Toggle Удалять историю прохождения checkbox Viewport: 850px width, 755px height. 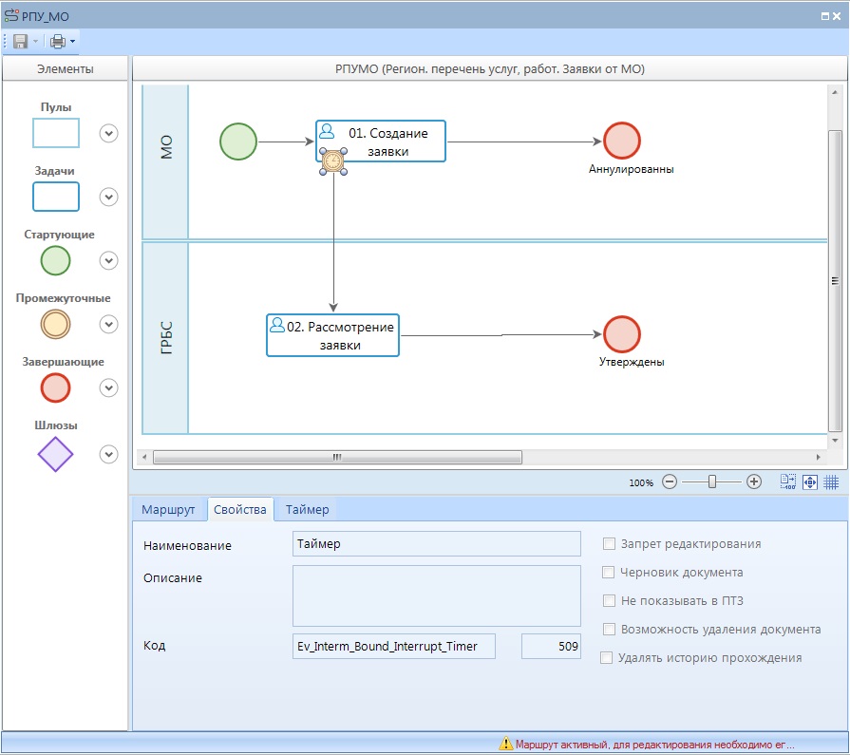pos(607,657)
